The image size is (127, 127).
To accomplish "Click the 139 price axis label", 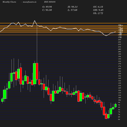I will (119, 83).
